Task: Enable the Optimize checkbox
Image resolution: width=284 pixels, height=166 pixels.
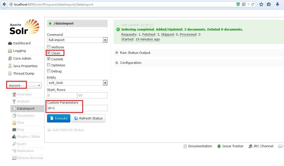Action: (49, 65)
